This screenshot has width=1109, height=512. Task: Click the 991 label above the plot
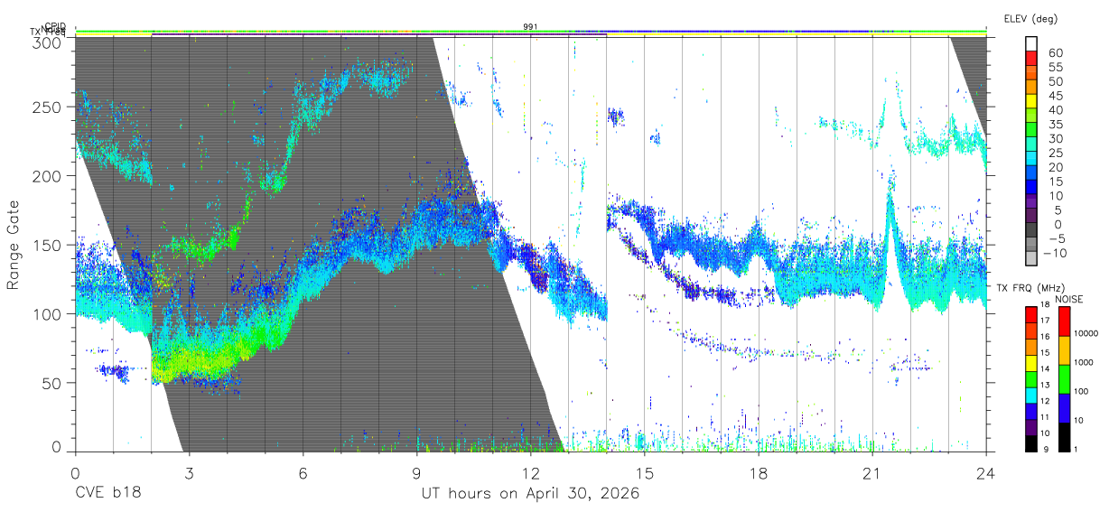[x=530, y=27]
